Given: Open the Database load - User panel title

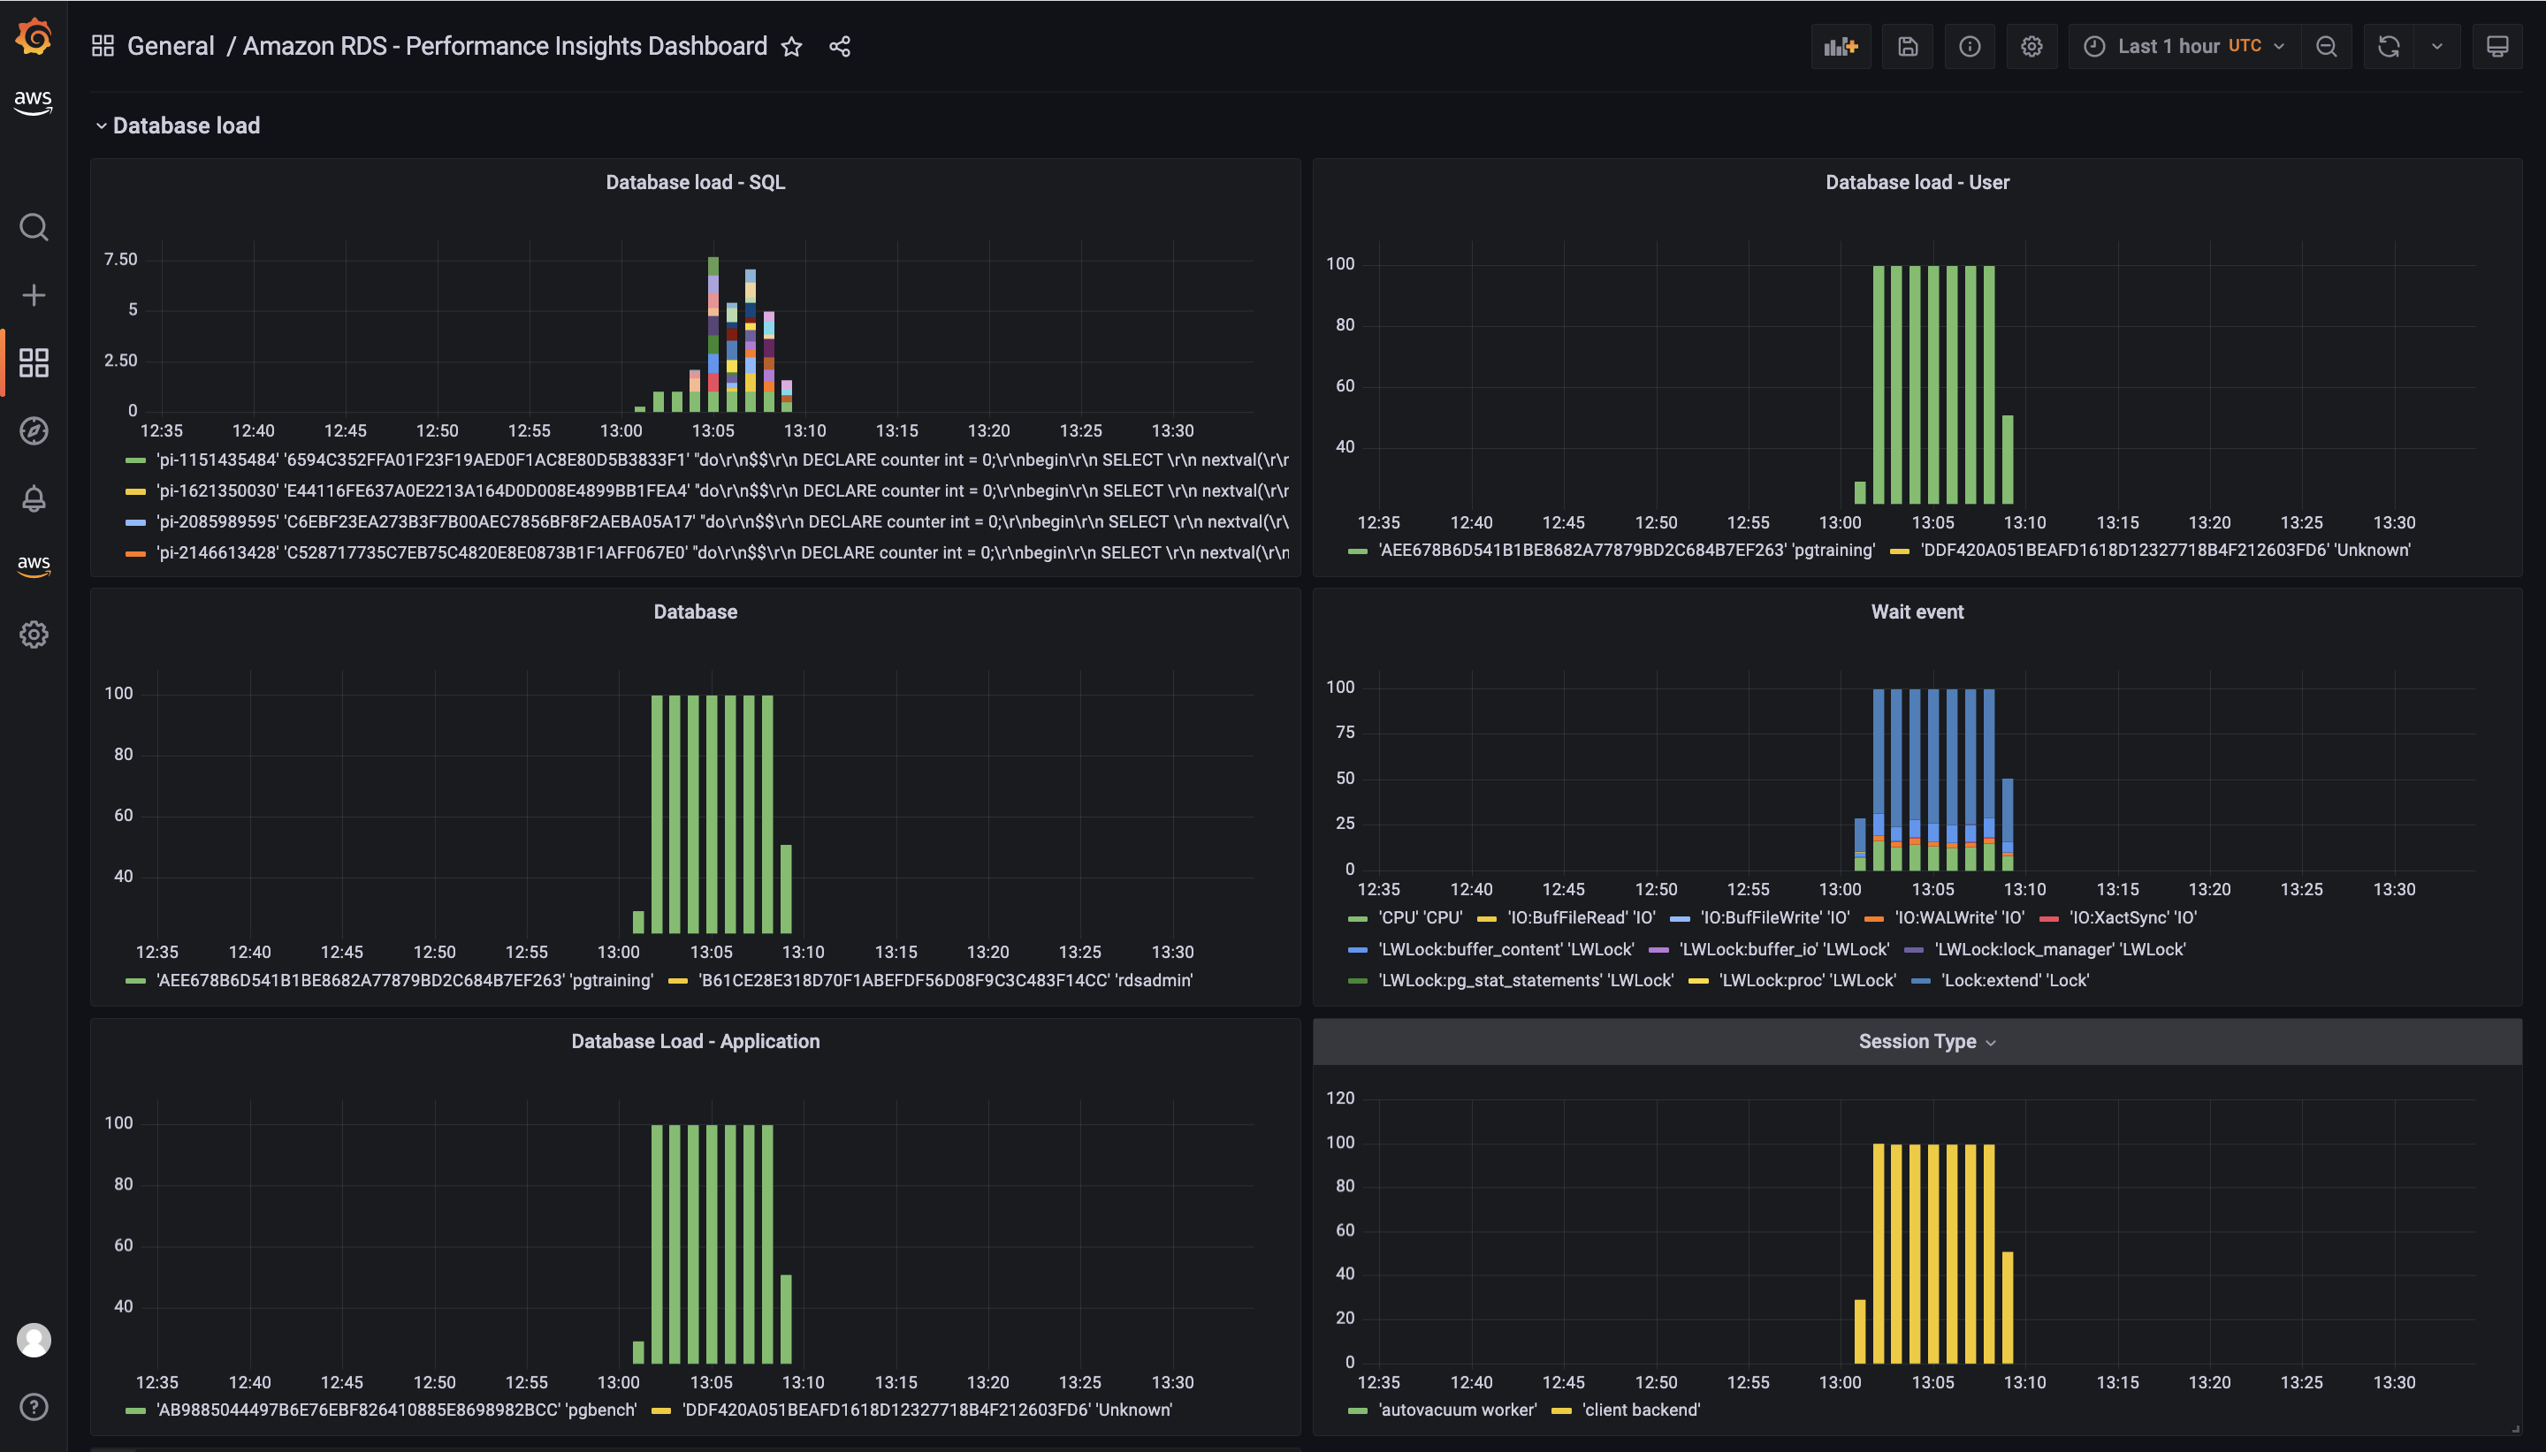Looking at the screenshot, I should [x=1917, y=183].
